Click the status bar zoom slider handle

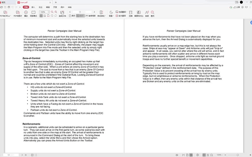point(238,155)
